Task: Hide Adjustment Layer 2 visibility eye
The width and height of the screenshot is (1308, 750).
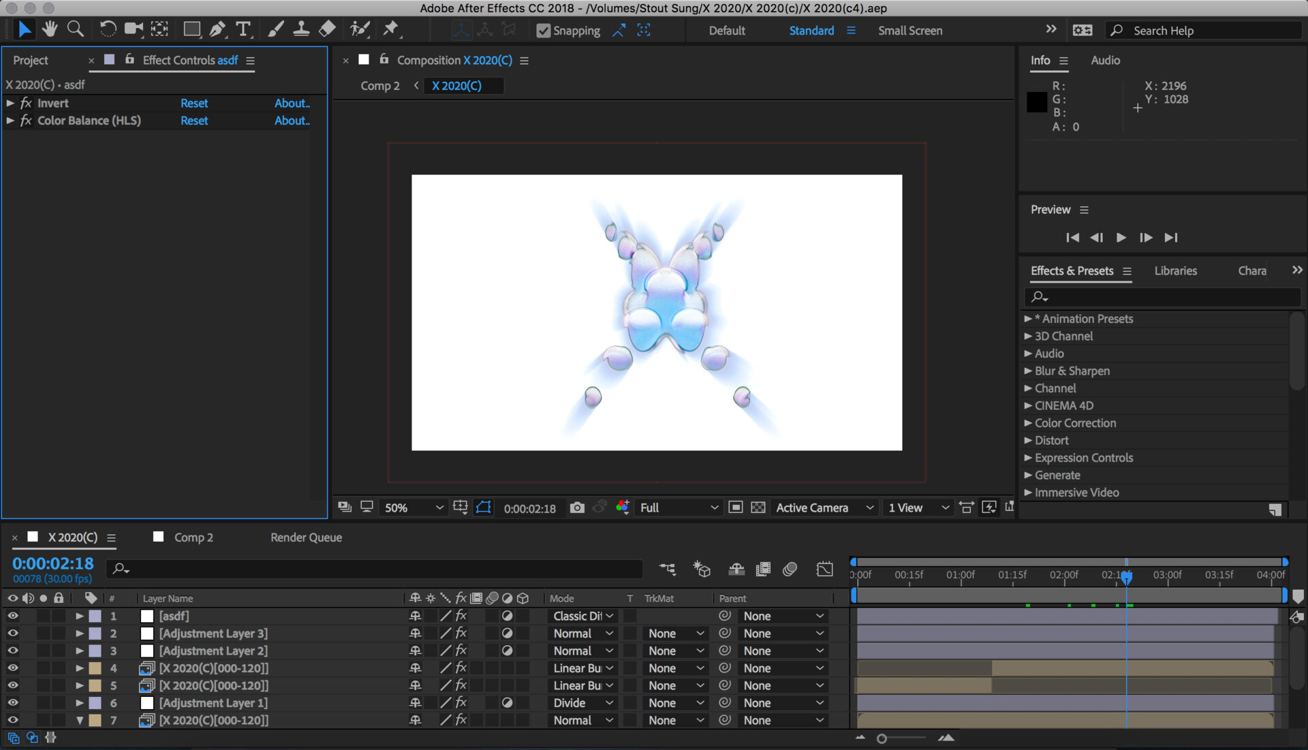Action: pyautogui.click(x=13, y=651)
